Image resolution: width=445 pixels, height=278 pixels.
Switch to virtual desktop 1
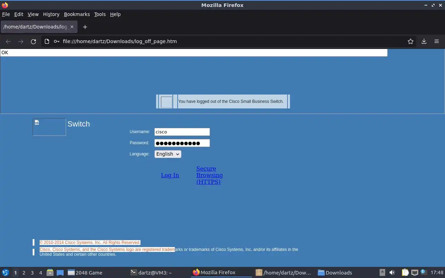pyautogui.click(x=15, y=273)
